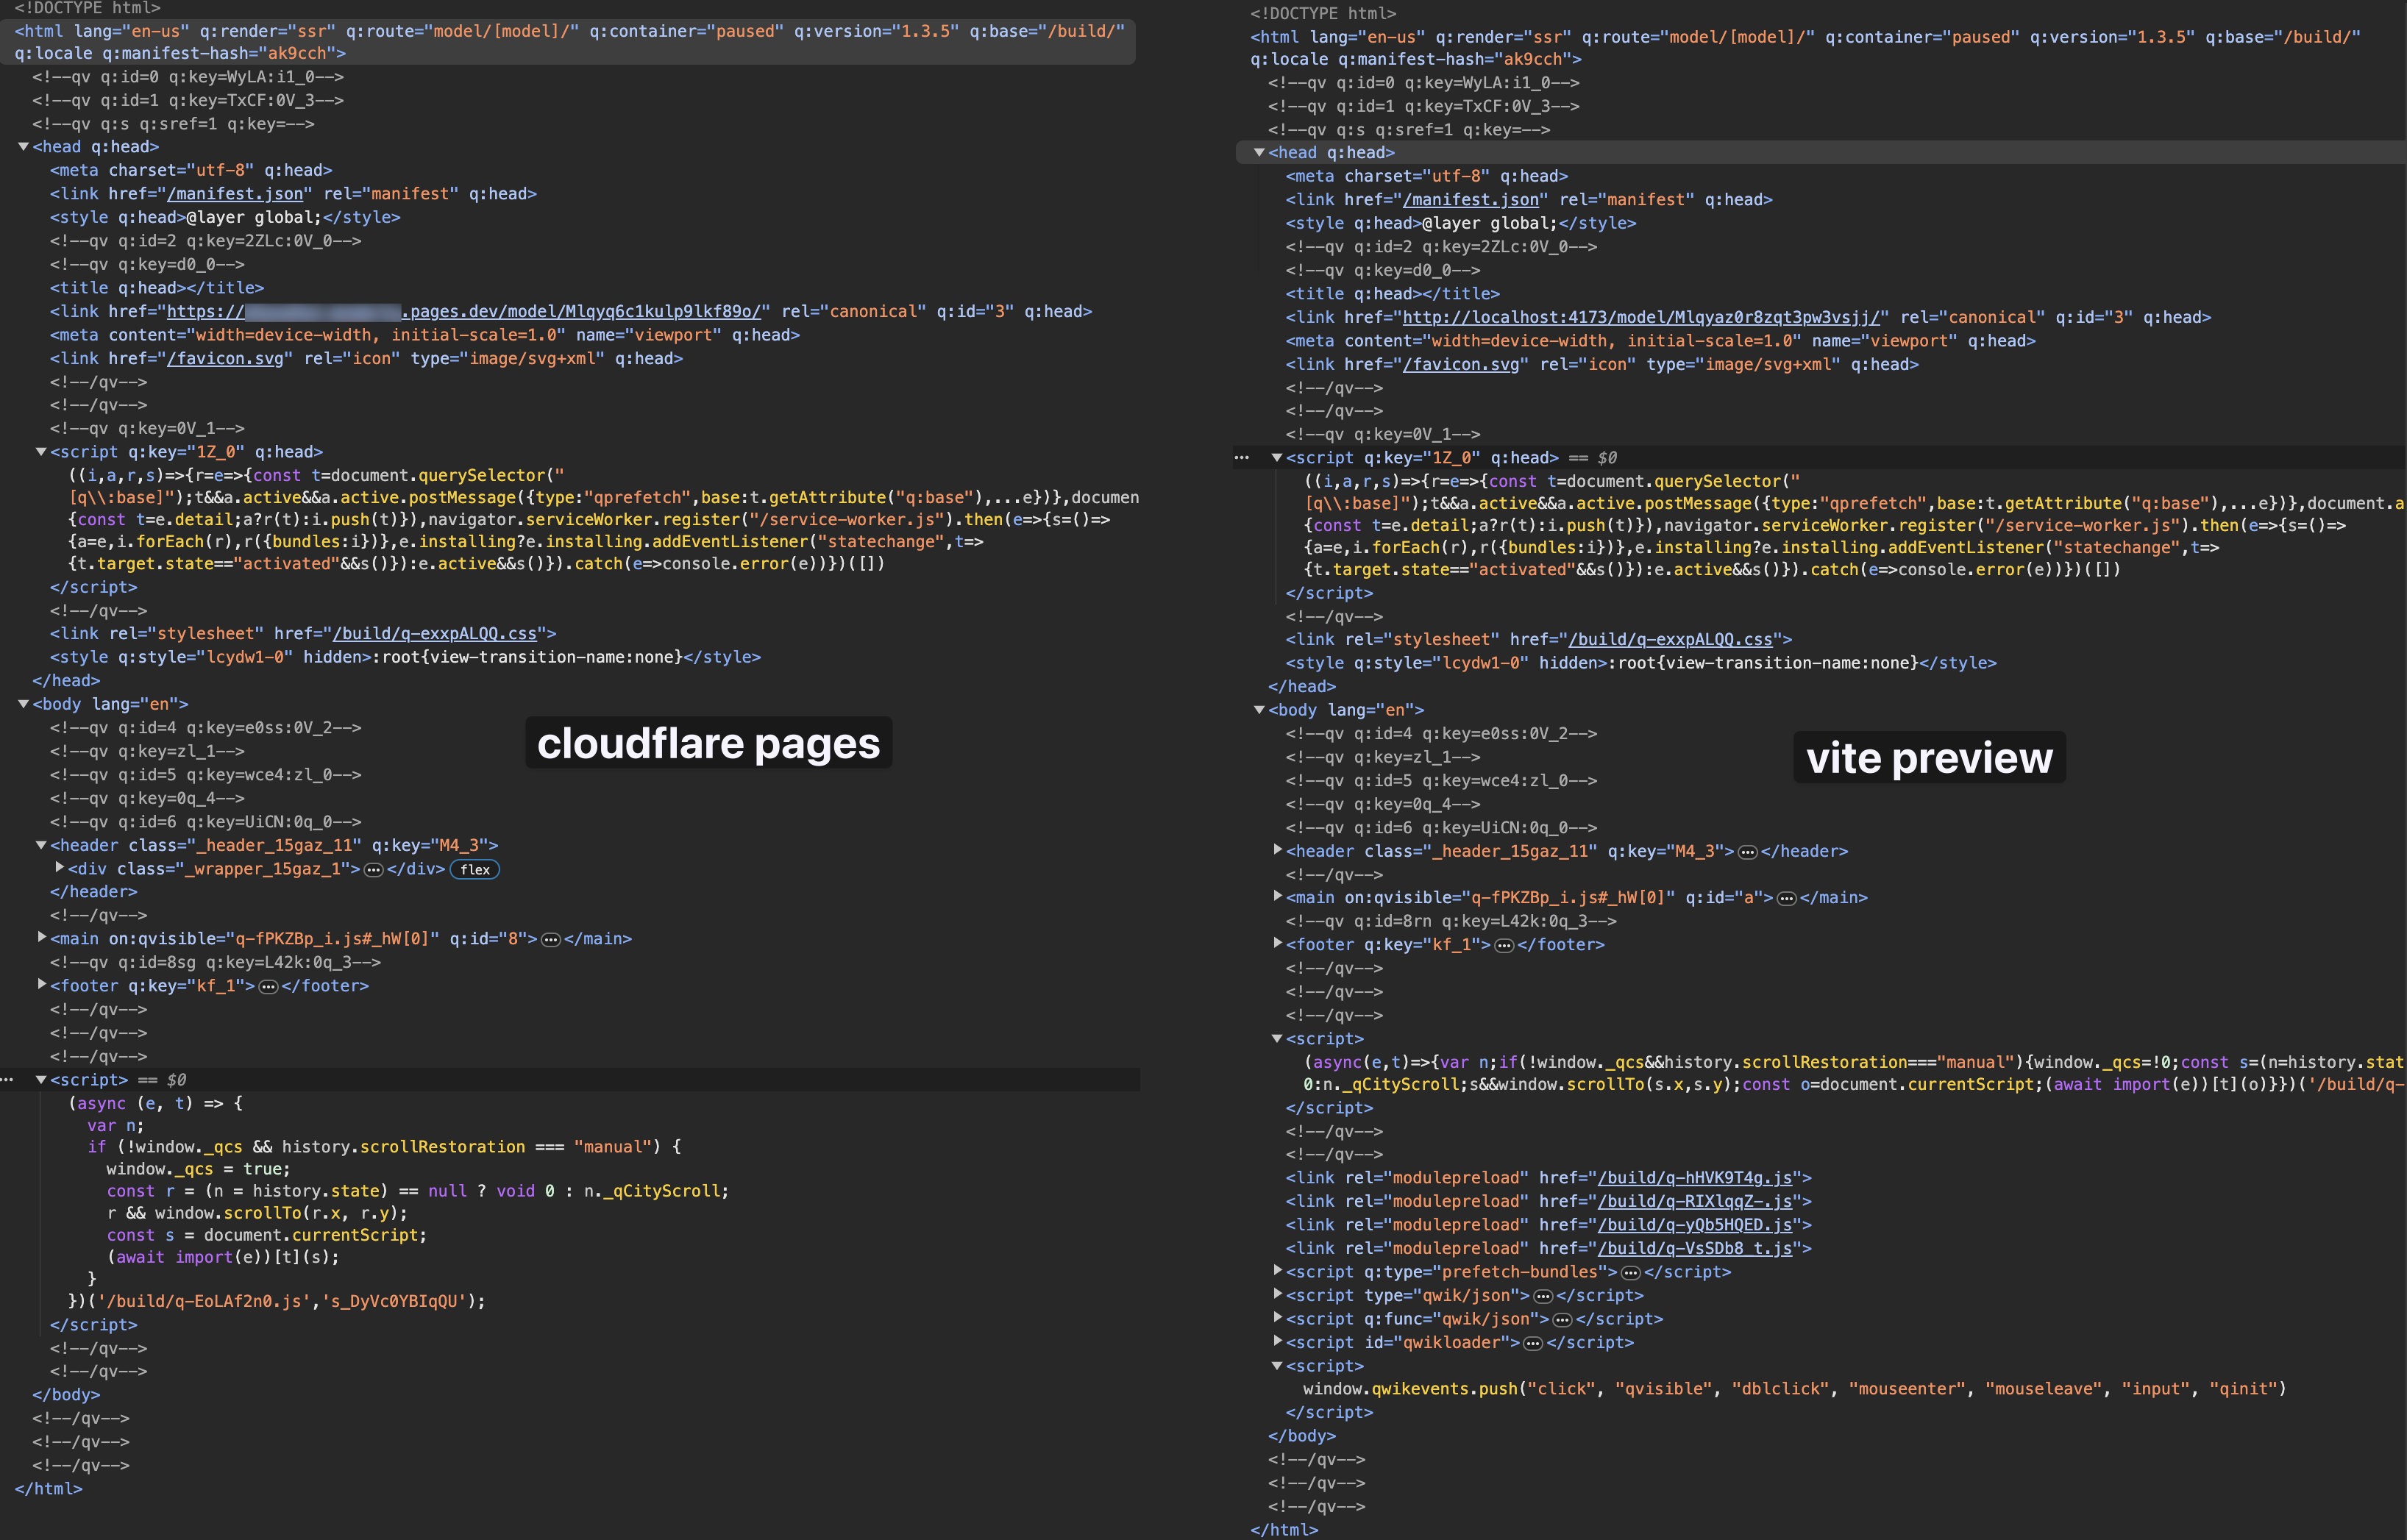
Task: Open three-dots gutter menu beside cloudflare $0 script
Action: point(6,1080)
